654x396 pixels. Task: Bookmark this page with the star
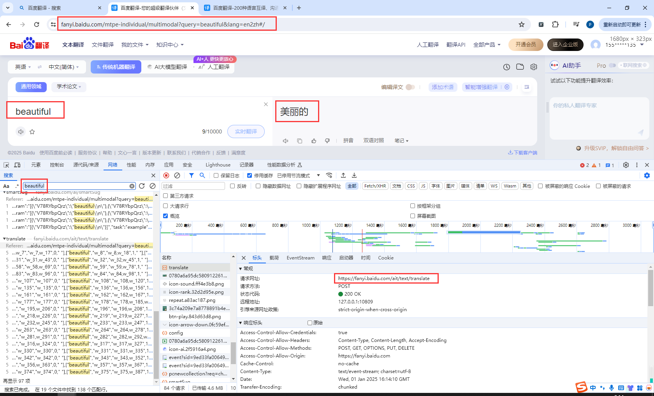pyautogui.click(x=522, y=25)
